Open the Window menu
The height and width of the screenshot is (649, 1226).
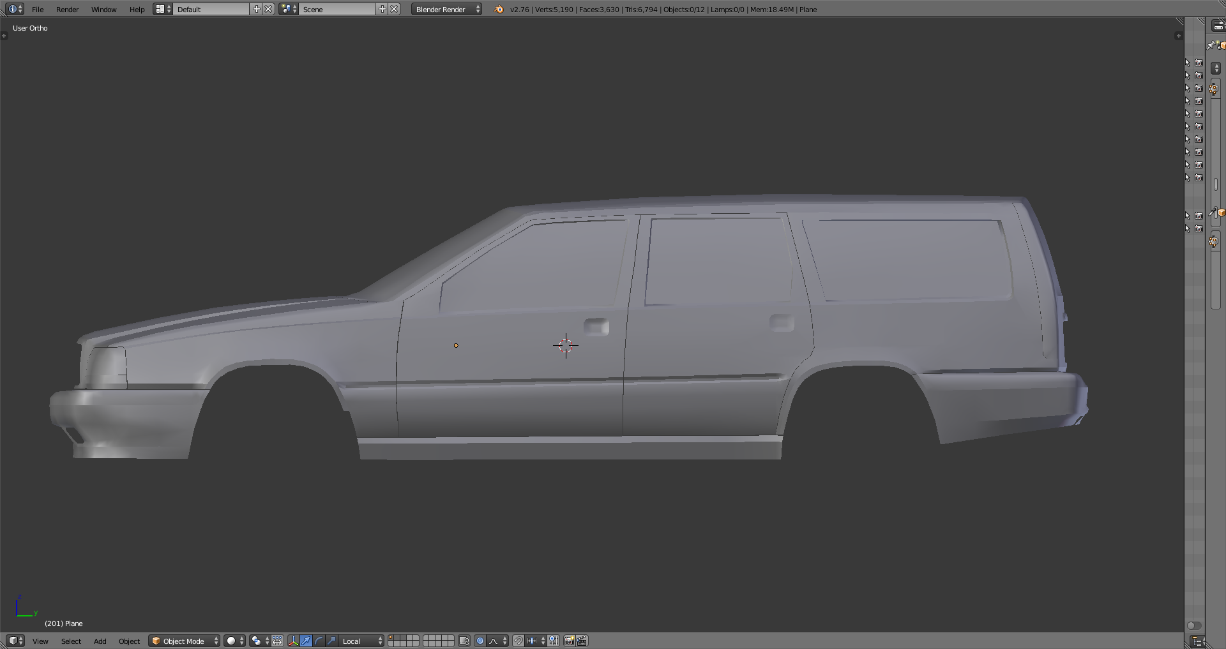click(x=103, y=10)
